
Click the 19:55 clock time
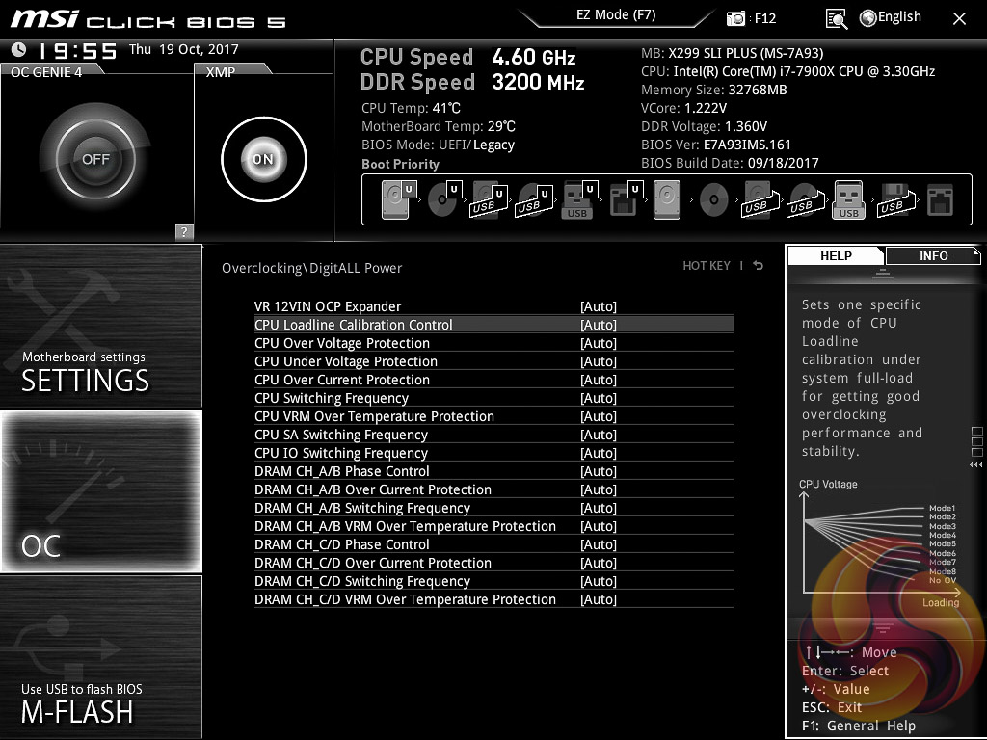pos(77,51)
